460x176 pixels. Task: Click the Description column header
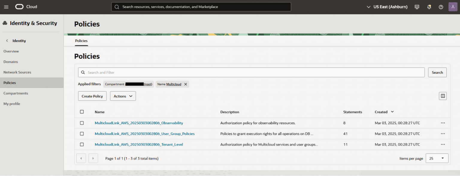point(230,112)
